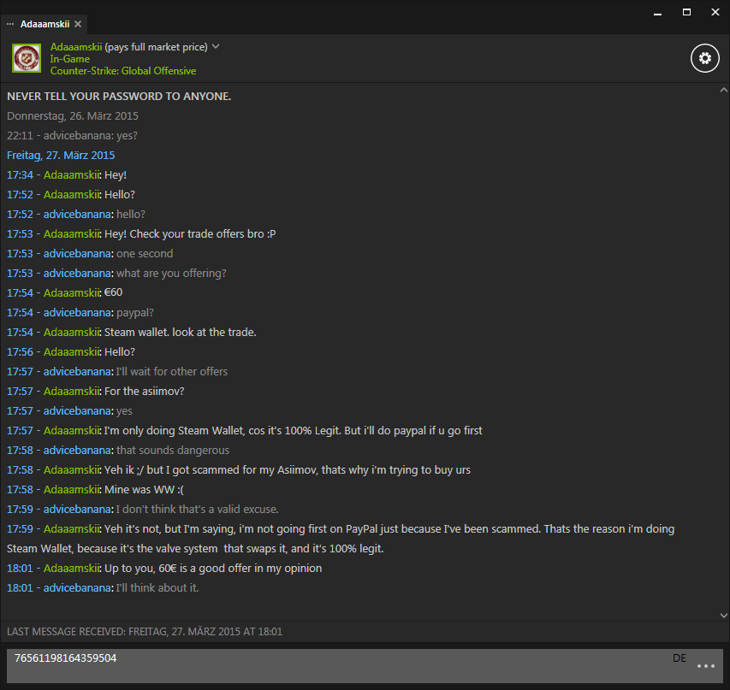Open the three-dots menu in message box
Screen dimensions: 730x690
coord(705,666)
